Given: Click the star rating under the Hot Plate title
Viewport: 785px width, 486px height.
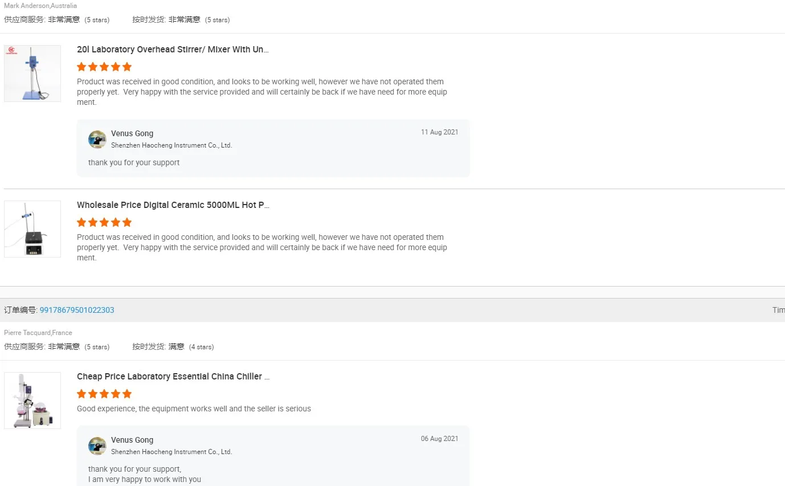Looking at the screenshot, I should coord(104,222).
